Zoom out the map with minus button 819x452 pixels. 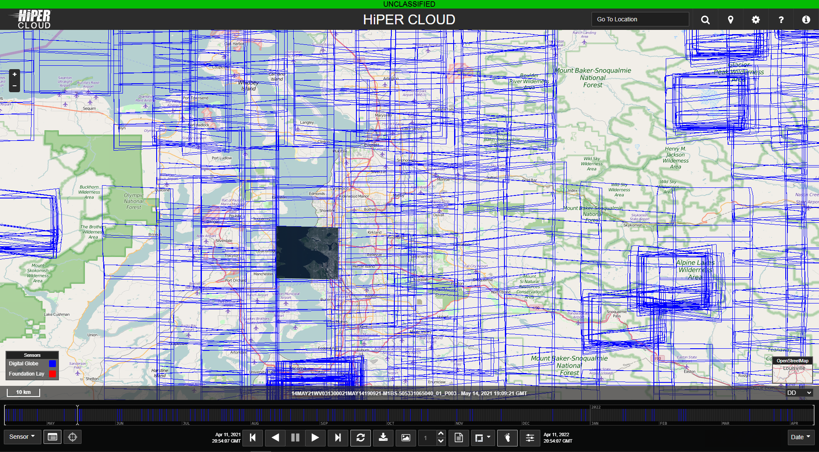tap(15, 86)
